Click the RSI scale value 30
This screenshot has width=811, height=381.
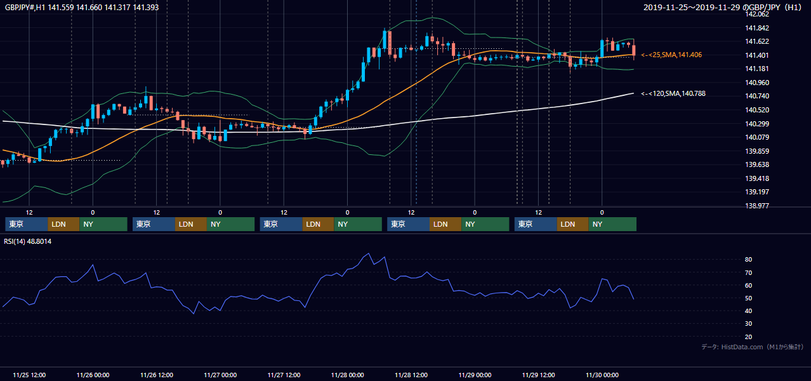pos(749,324)
